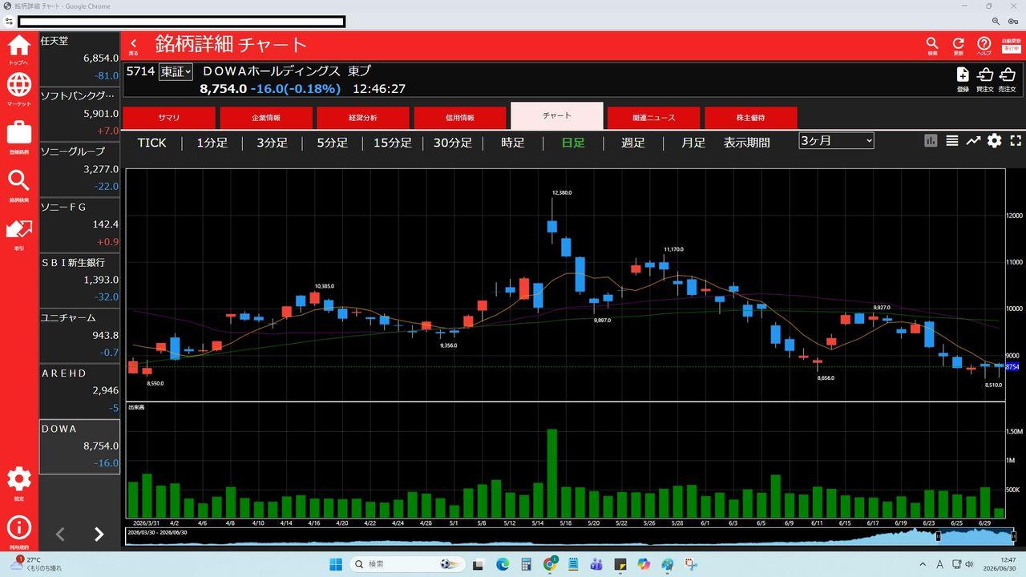This screenshot has height=577, width=1026.
Task: Select 任天堂 in the watchlist
Action: point(79,59)
